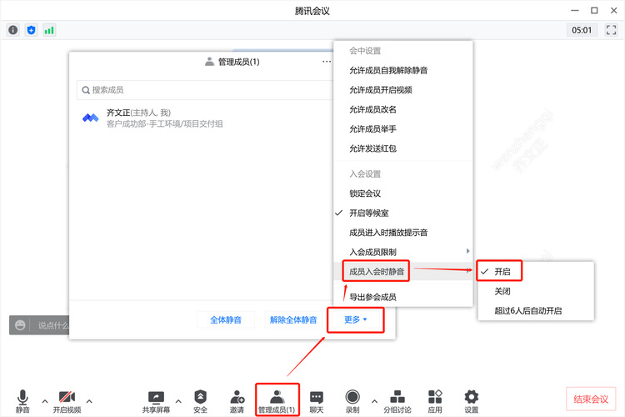Open invite (邀请) icon
This screenshot has width=625, height=417.
point(237,401)
